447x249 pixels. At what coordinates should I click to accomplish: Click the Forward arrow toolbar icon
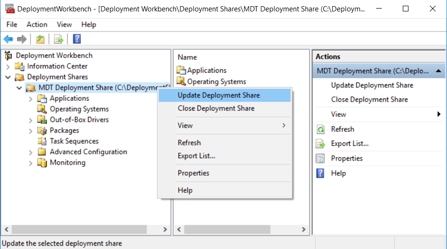tap(22, 39)
